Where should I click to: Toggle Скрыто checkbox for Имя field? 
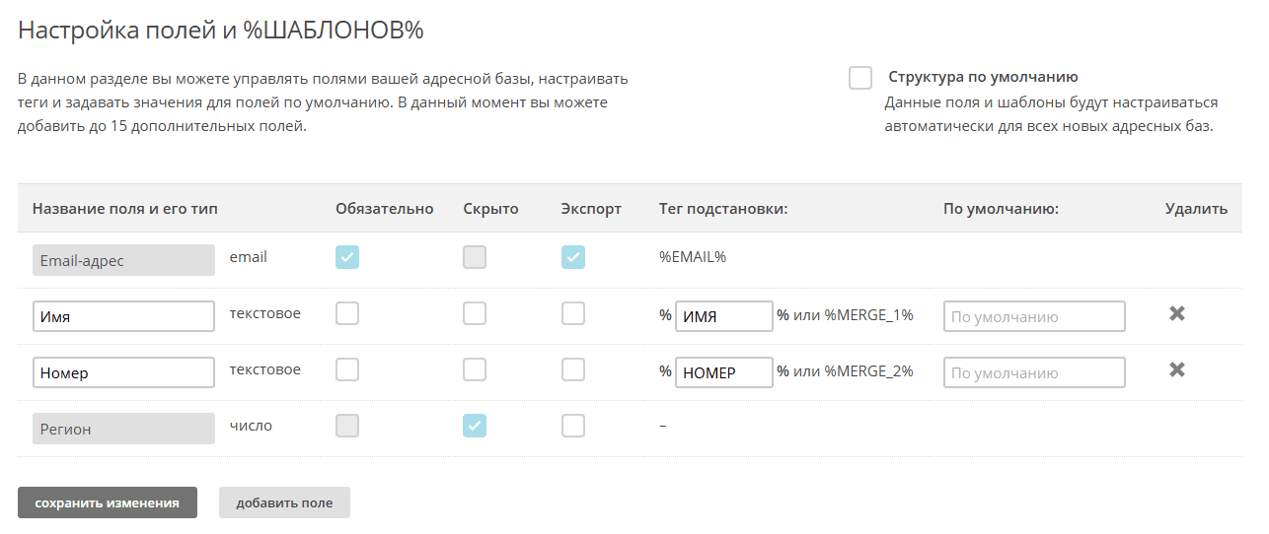tap(475, 314)
